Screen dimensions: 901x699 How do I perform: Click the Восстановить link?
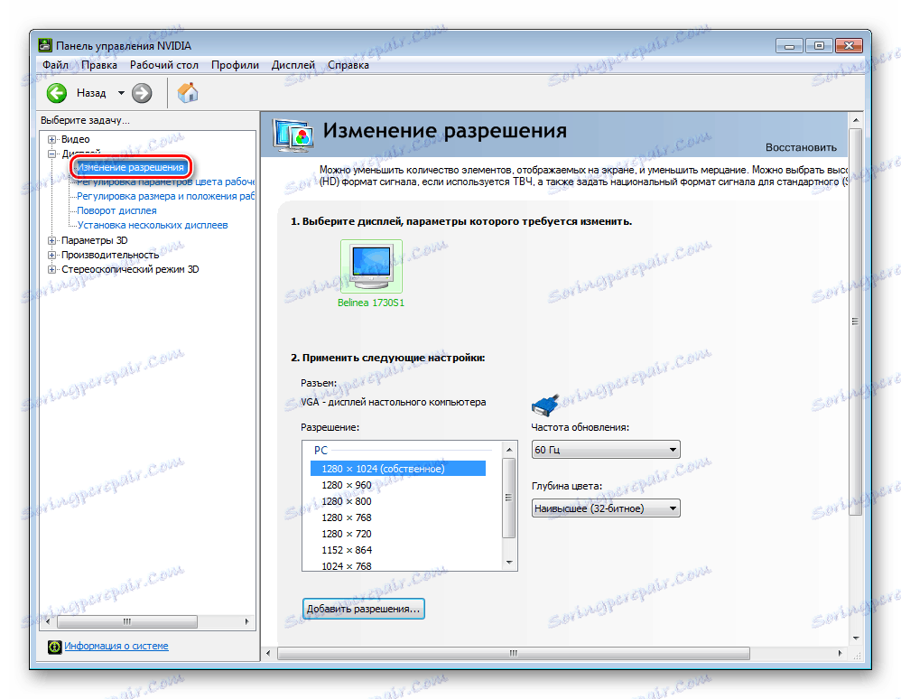coord(801,148)
